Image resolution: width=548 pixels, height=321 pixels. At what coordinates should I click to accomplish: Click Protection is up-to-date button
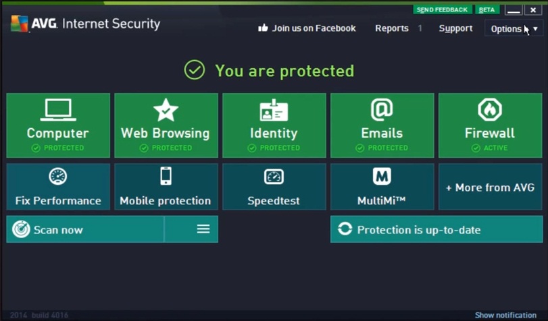[437, 229]
